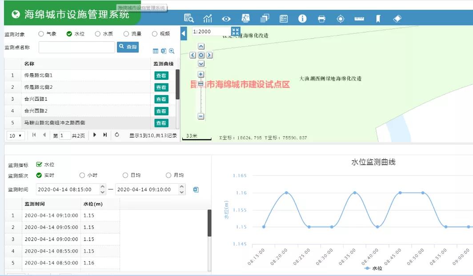This screenshot has width=473, height=276.
Task: Click the print icon in toolbar
Action: pyautogui.click(x=322, y=19)
